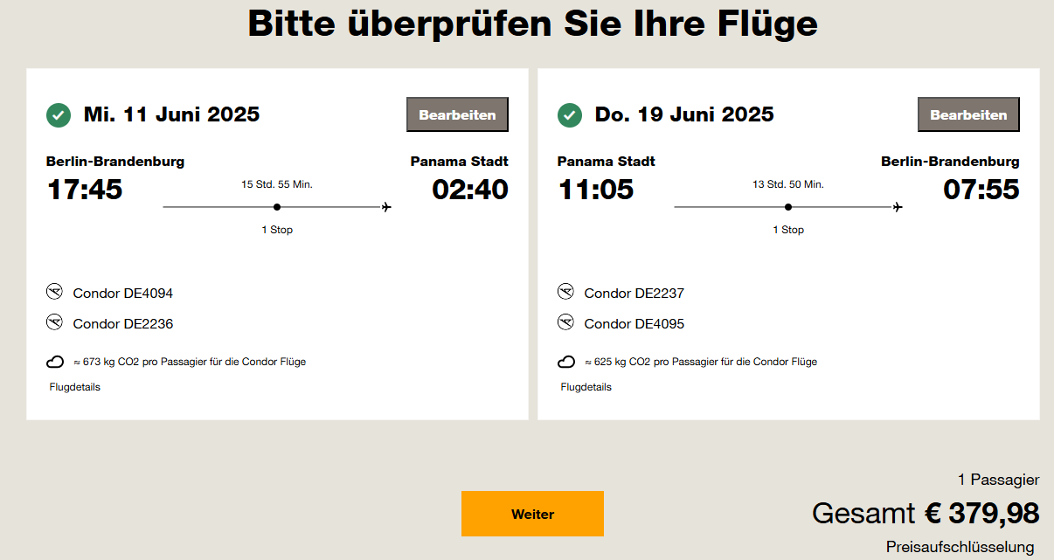1054x560 pixels.
Task: Click the Condor logo beside DE2237
Action: 566,292
